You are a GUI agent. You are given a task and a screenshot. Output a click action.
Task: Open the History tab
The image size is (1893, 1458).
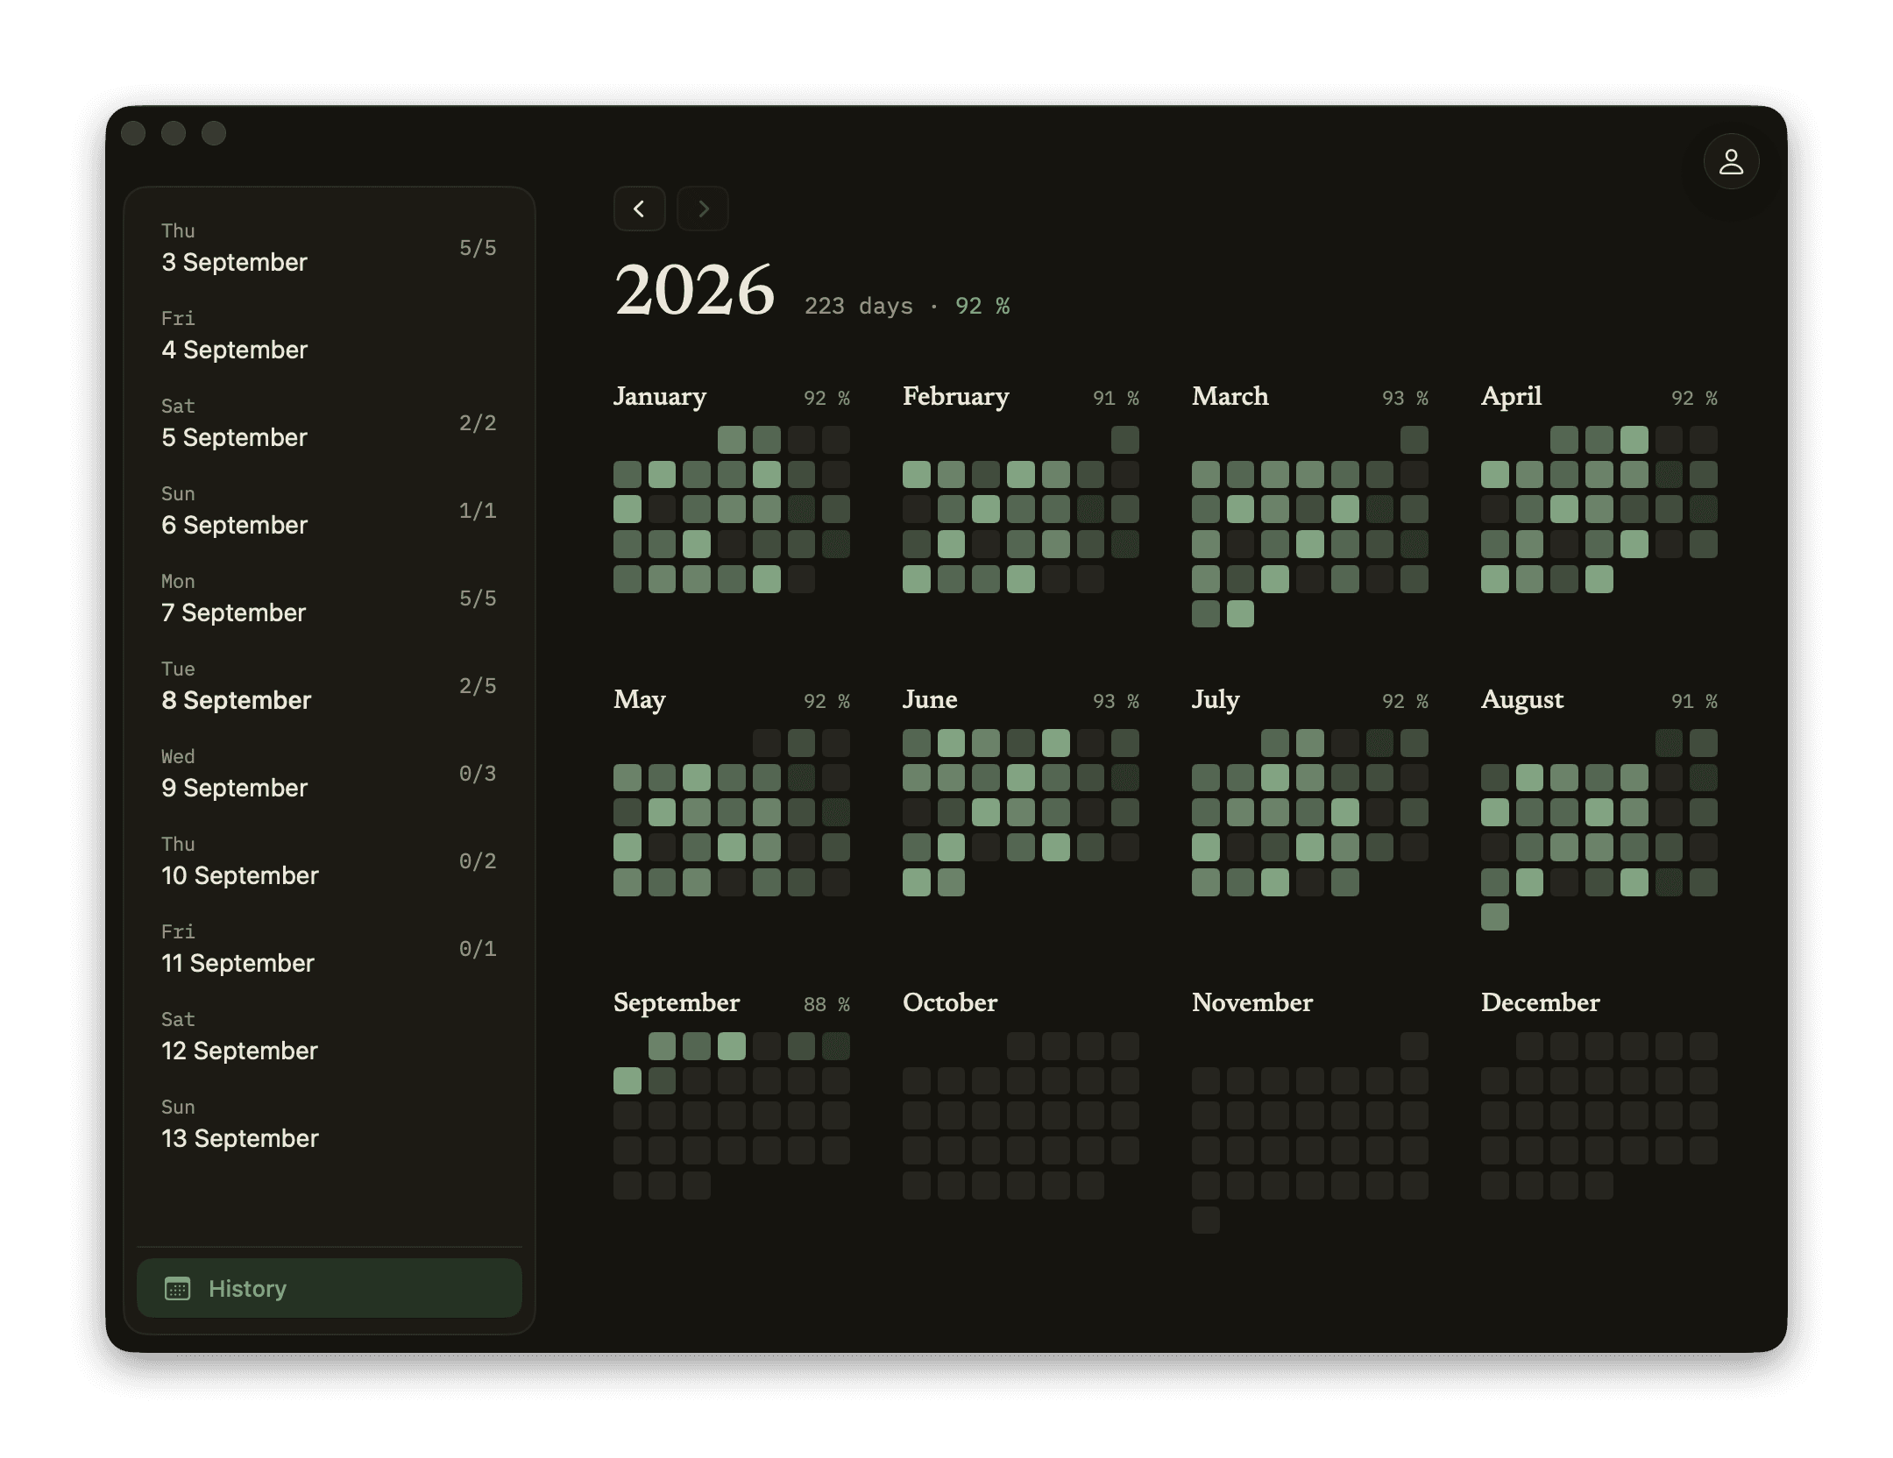pos(330,1288)
